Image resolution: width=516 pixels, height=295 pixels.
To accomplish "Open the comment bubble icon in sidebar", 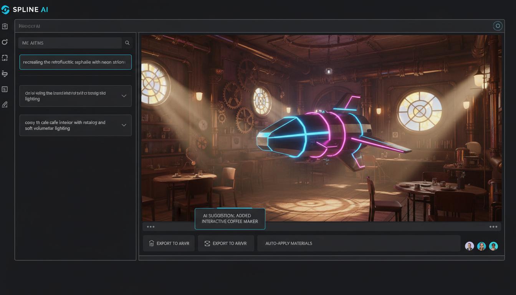I will (5, 73).
